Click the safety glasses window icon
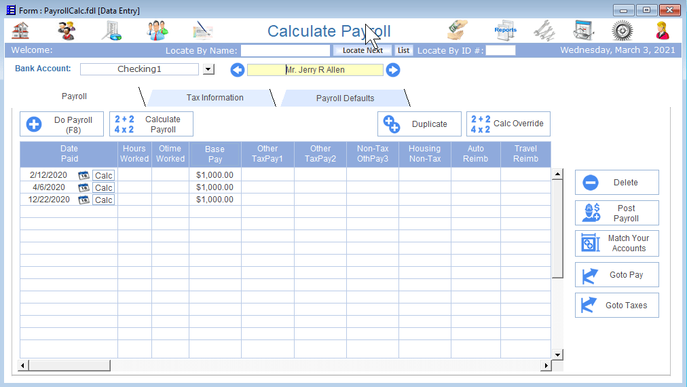 584,31
